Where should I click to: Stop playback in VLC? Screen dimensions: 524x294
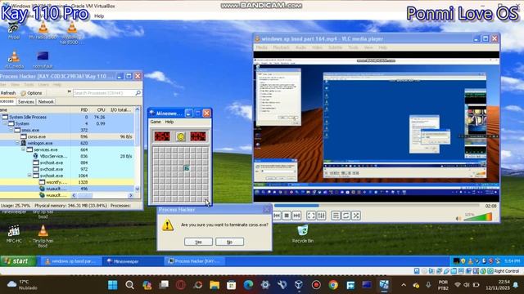[287, 216]
